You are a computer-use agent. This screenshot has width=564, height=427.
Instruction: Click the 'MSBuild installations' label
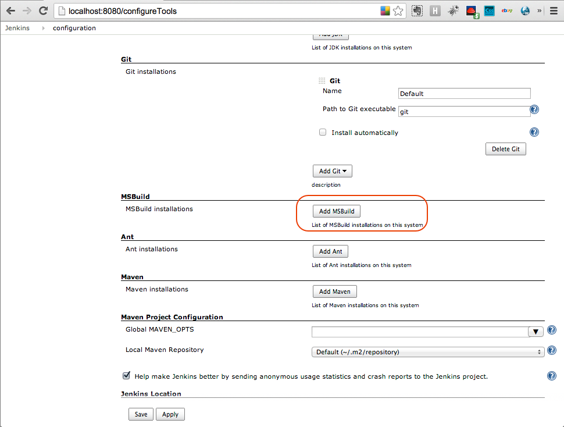click(x=159, y=209)
